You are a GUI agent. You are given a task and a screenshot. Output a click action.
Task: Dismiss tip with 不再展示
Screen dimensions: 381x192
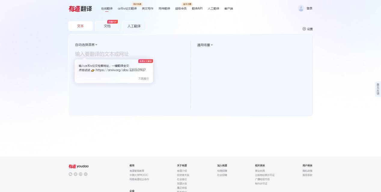143,79
